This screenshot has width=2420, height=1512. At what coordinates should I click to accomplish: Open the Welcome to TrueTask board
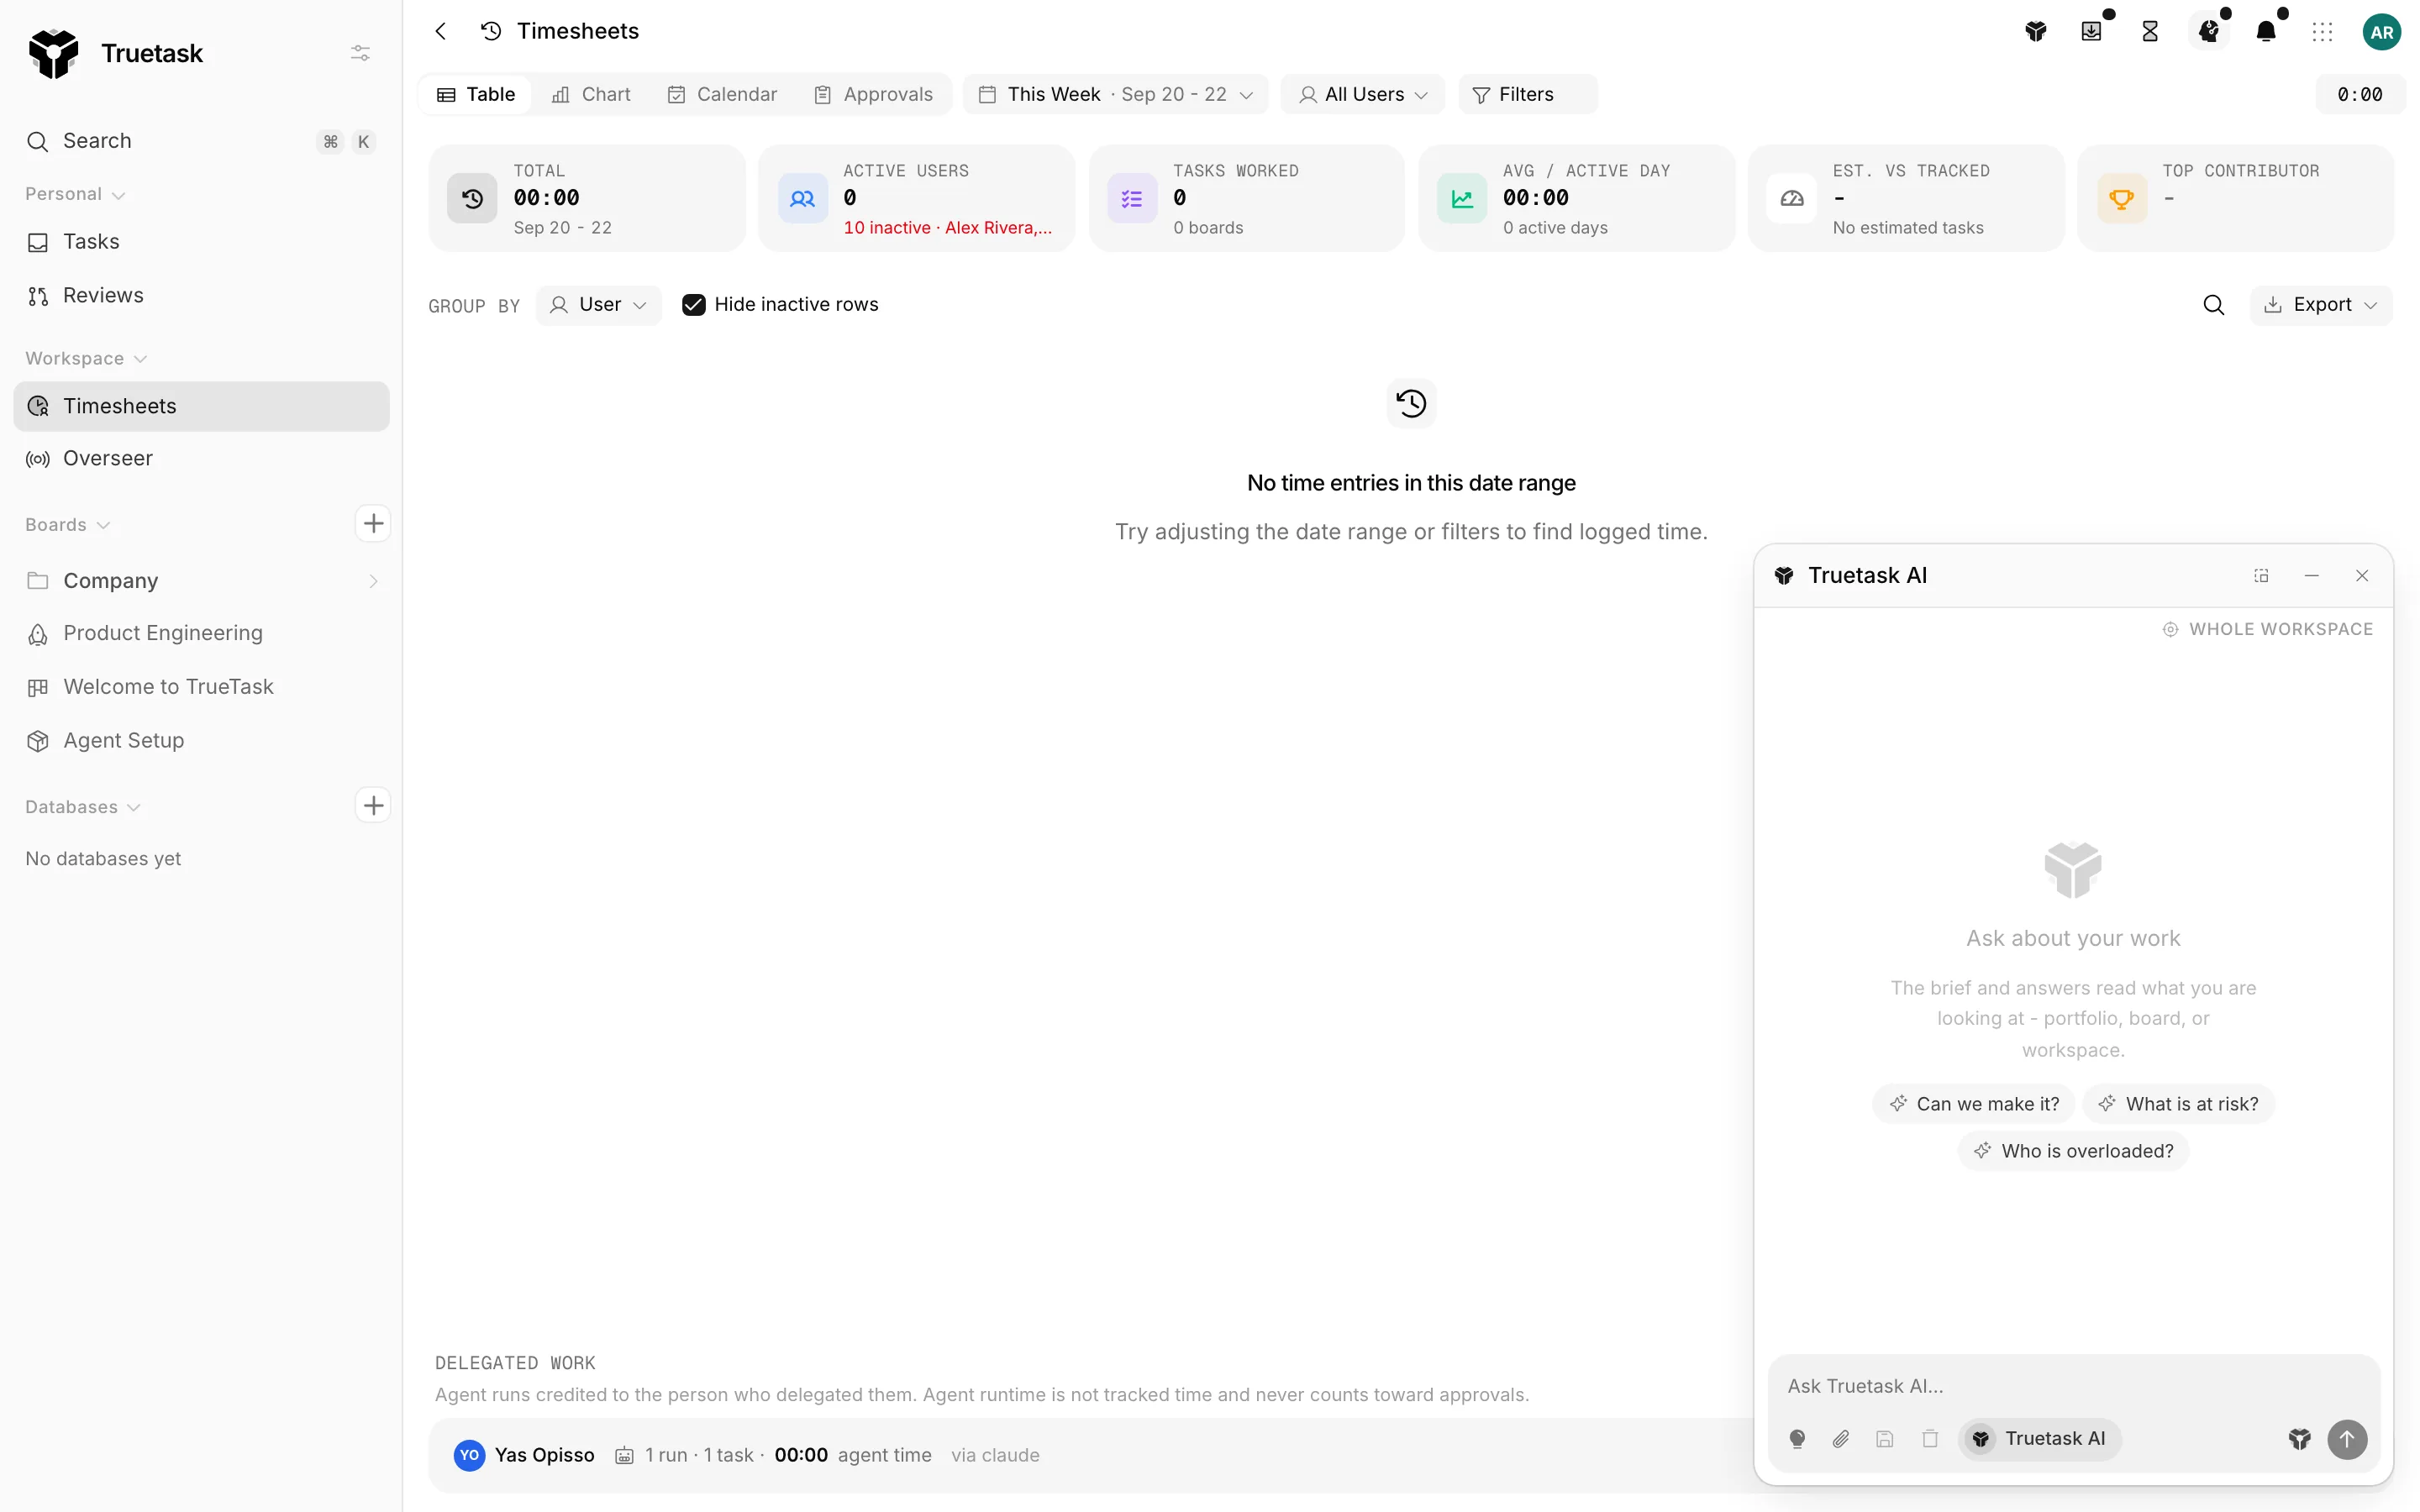click(x=201, y=687)
